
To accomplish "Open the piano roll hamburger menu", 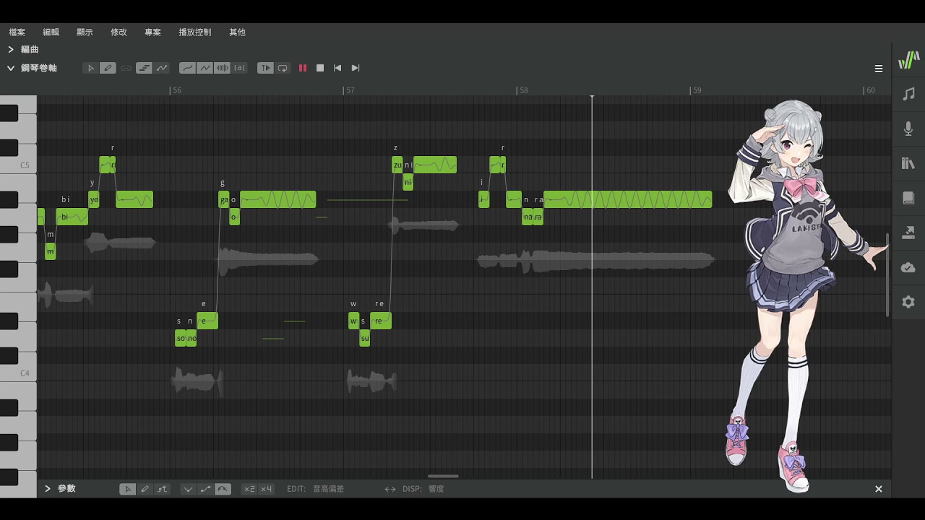I will 879,69.
